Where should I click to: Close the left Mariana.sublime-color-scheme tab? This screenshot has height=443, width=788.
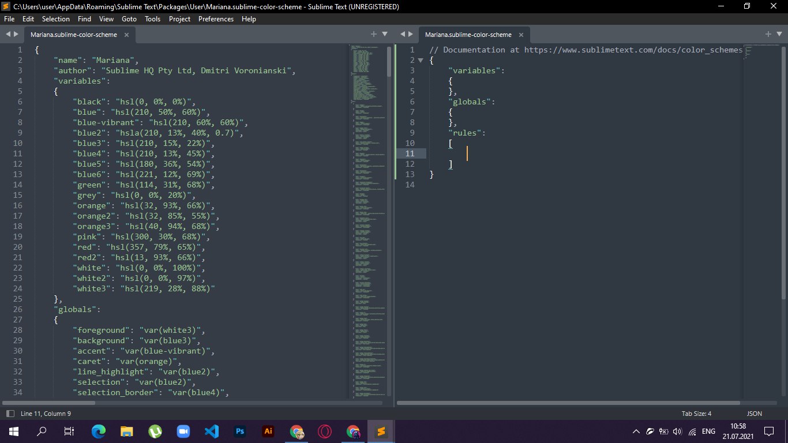(x=126, y=35)
